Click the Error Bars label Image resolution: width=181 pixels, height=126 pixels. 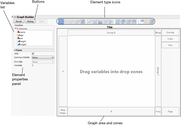(x=18, y=62)
